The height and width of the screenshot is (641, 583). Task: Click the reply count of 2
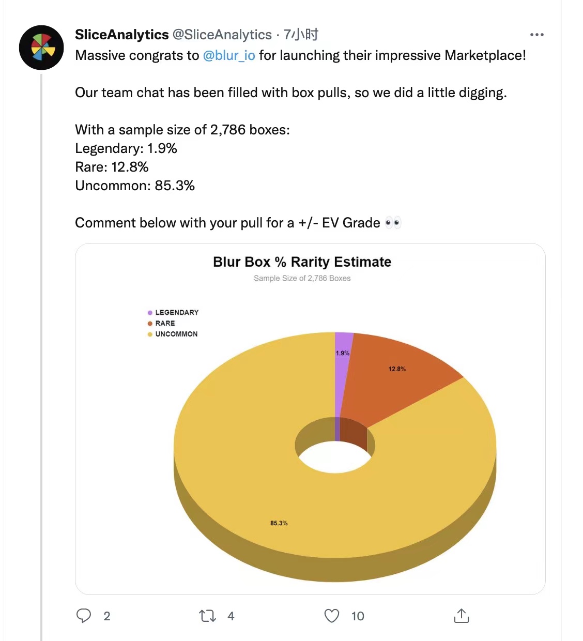(x=107, y=616)
